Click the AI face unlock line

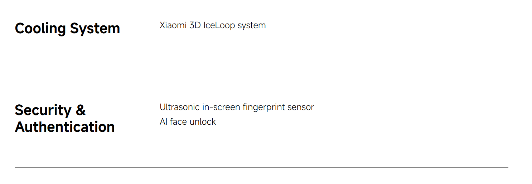pyautogui.click(x=188, y=122)
